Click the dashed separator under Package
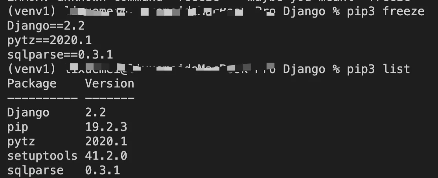 [42, 98]
